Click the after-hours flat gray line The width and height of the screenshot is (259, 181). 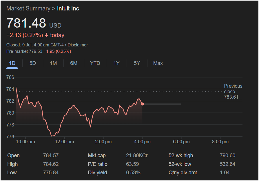[x=163, y=104]
